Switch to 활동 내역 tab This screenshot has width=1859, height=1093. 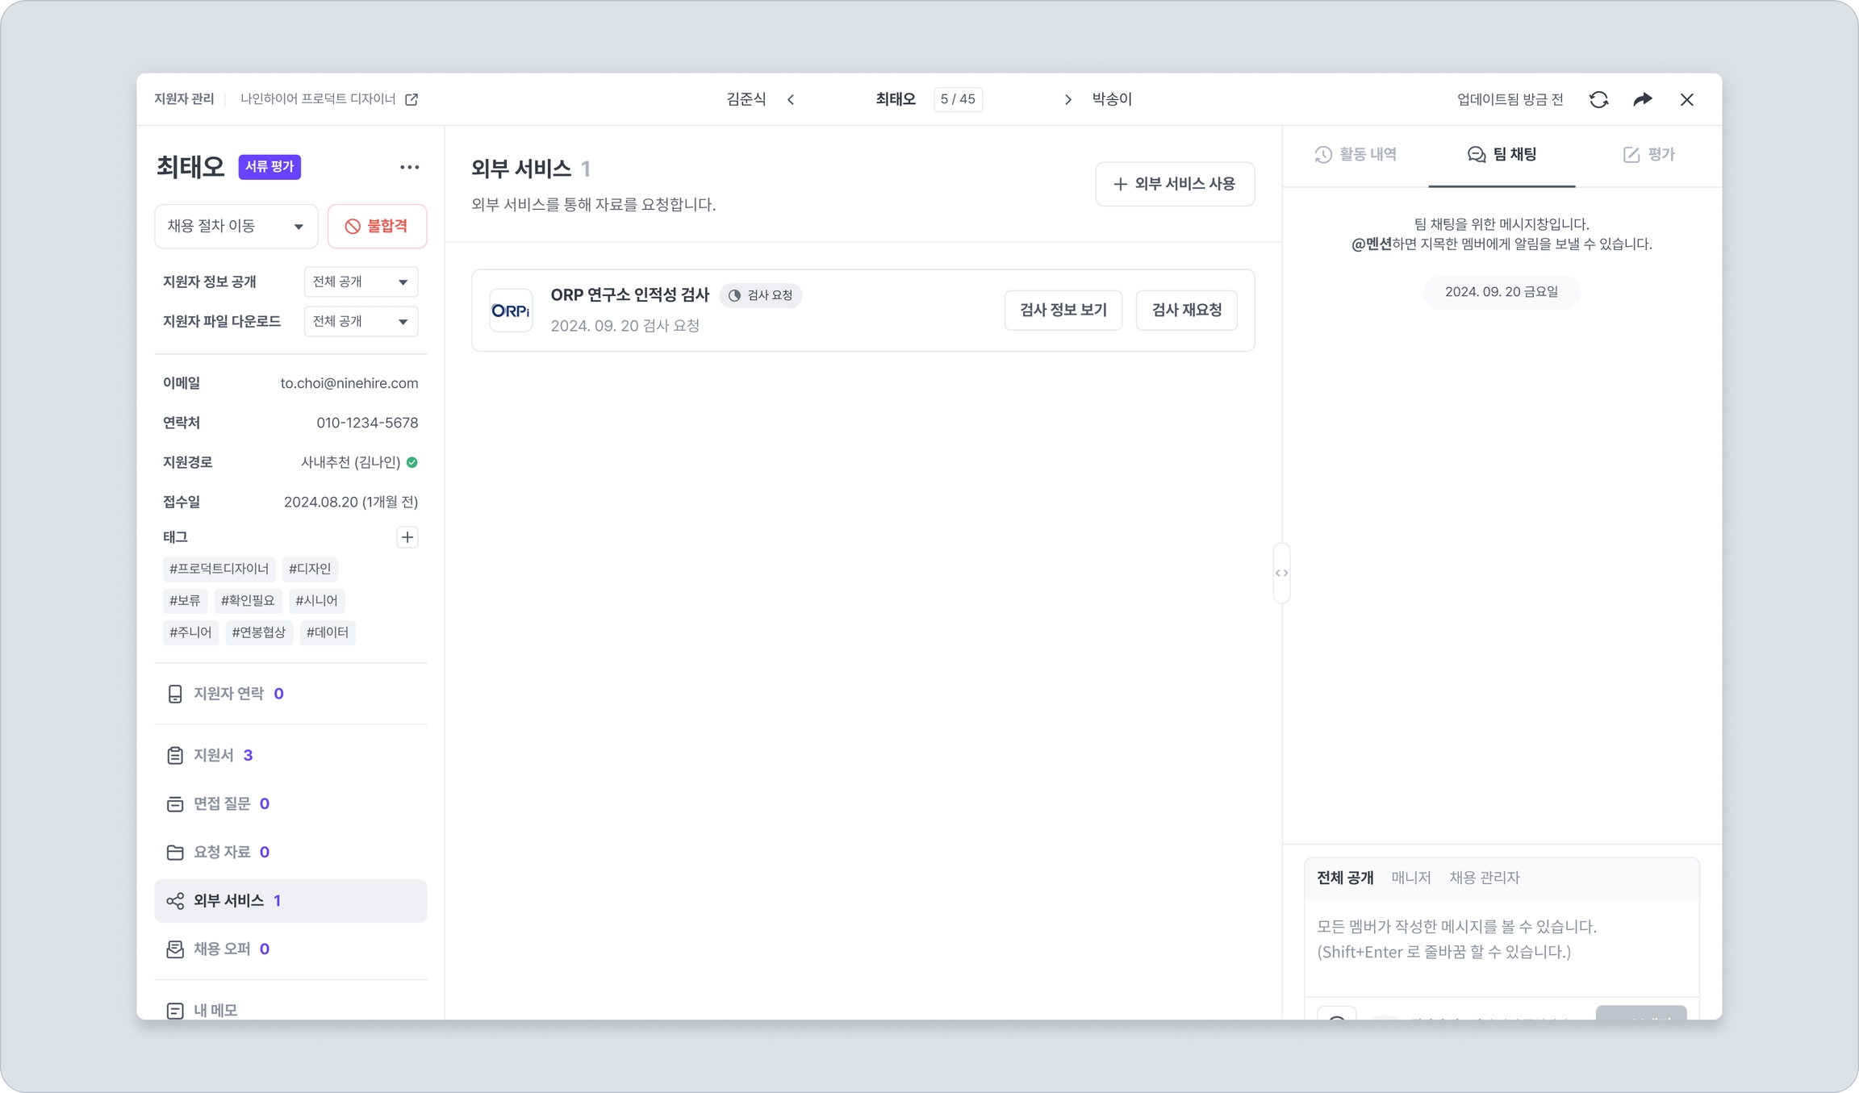point(1356,154)
